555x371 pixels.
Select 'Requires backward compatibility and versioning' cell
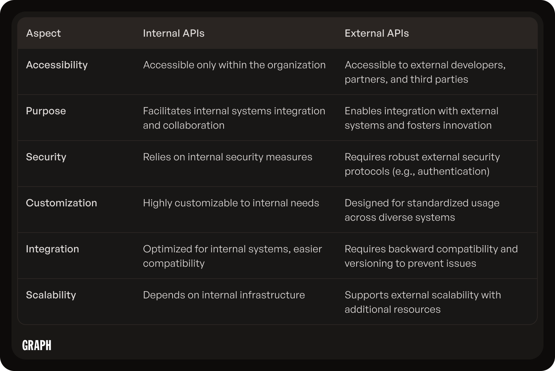(x=431, y=256)
